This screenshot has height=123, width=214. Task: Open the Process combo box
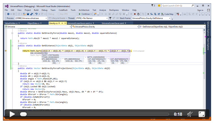tap(31, 18)
